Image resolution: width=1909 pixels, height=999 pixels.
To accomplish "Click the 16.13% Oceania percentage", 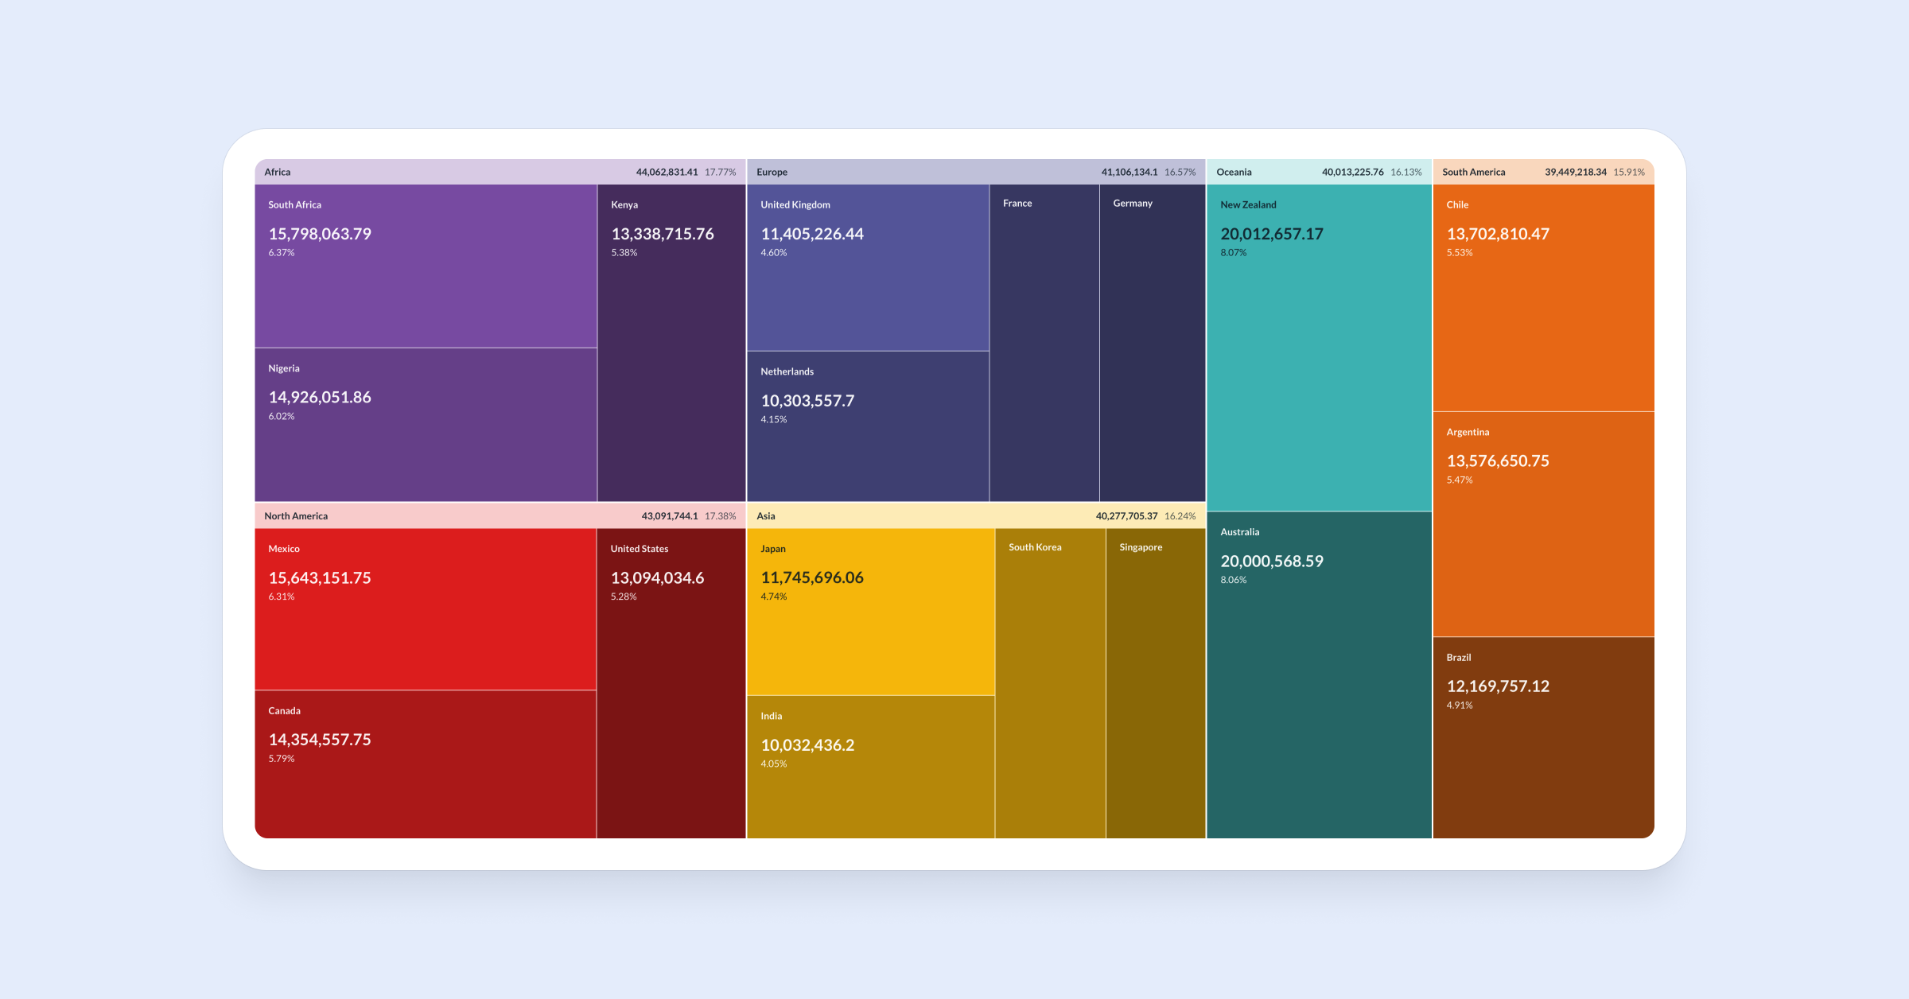I will pos(1406,172).
